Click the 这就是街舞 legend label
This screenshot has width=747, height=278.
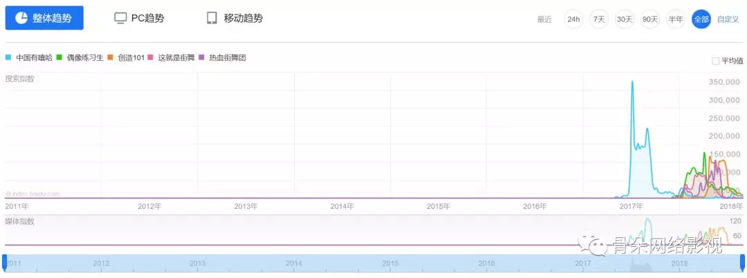(176, 57)
